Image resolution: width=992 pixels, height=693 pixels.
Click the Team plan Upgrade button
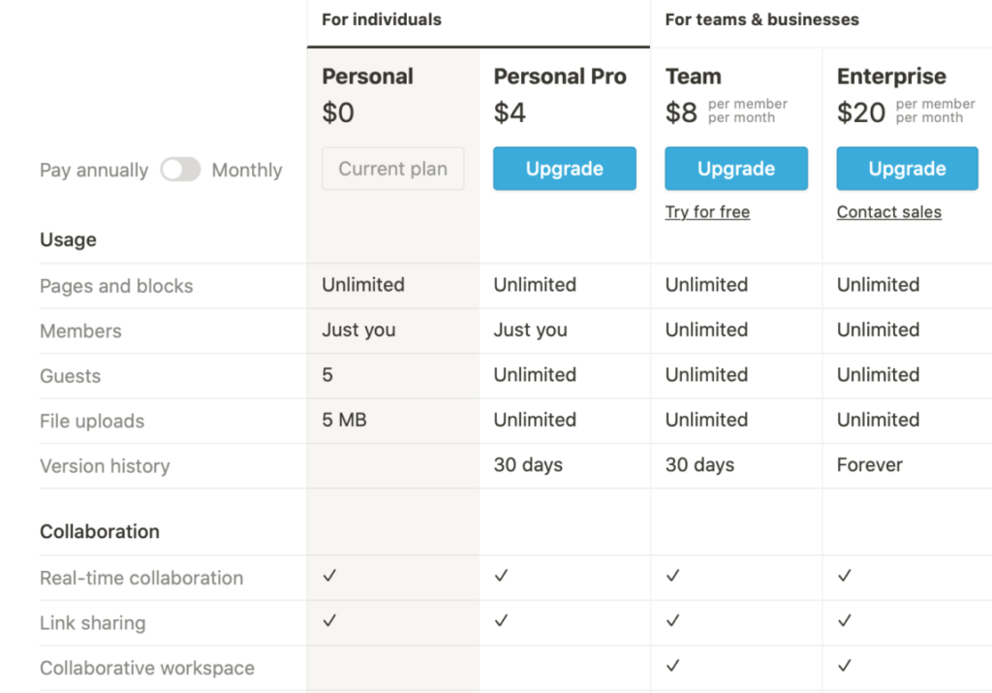[736, 169]
